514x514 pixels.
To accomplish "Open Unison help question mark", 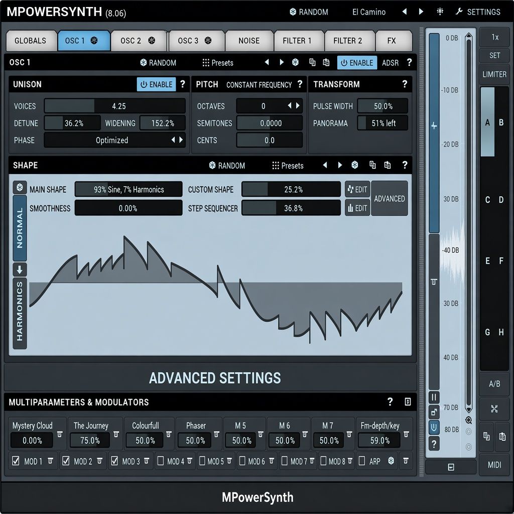I will click(x=183, y=84).
